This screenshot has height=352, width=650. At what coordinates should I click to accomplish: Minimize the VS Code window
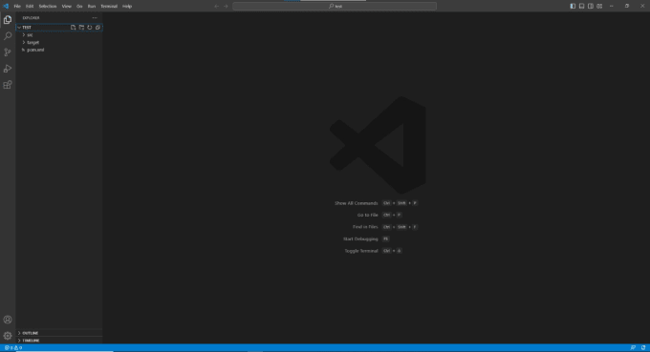coord(612,7)
